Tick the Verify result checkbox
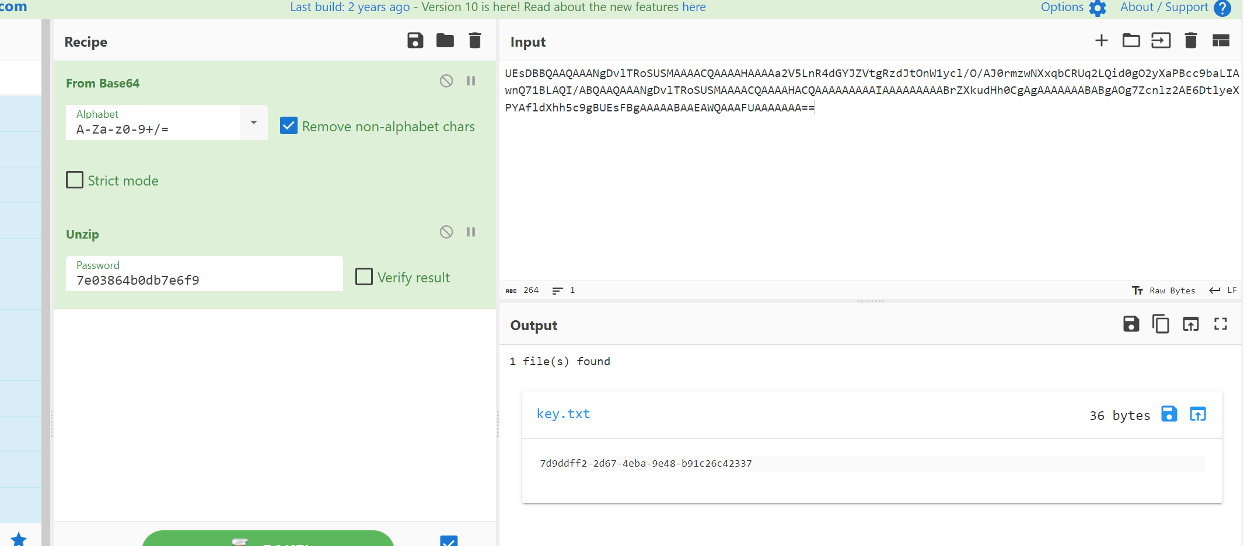The image size is (1244, 546). [x=364, y=277]
